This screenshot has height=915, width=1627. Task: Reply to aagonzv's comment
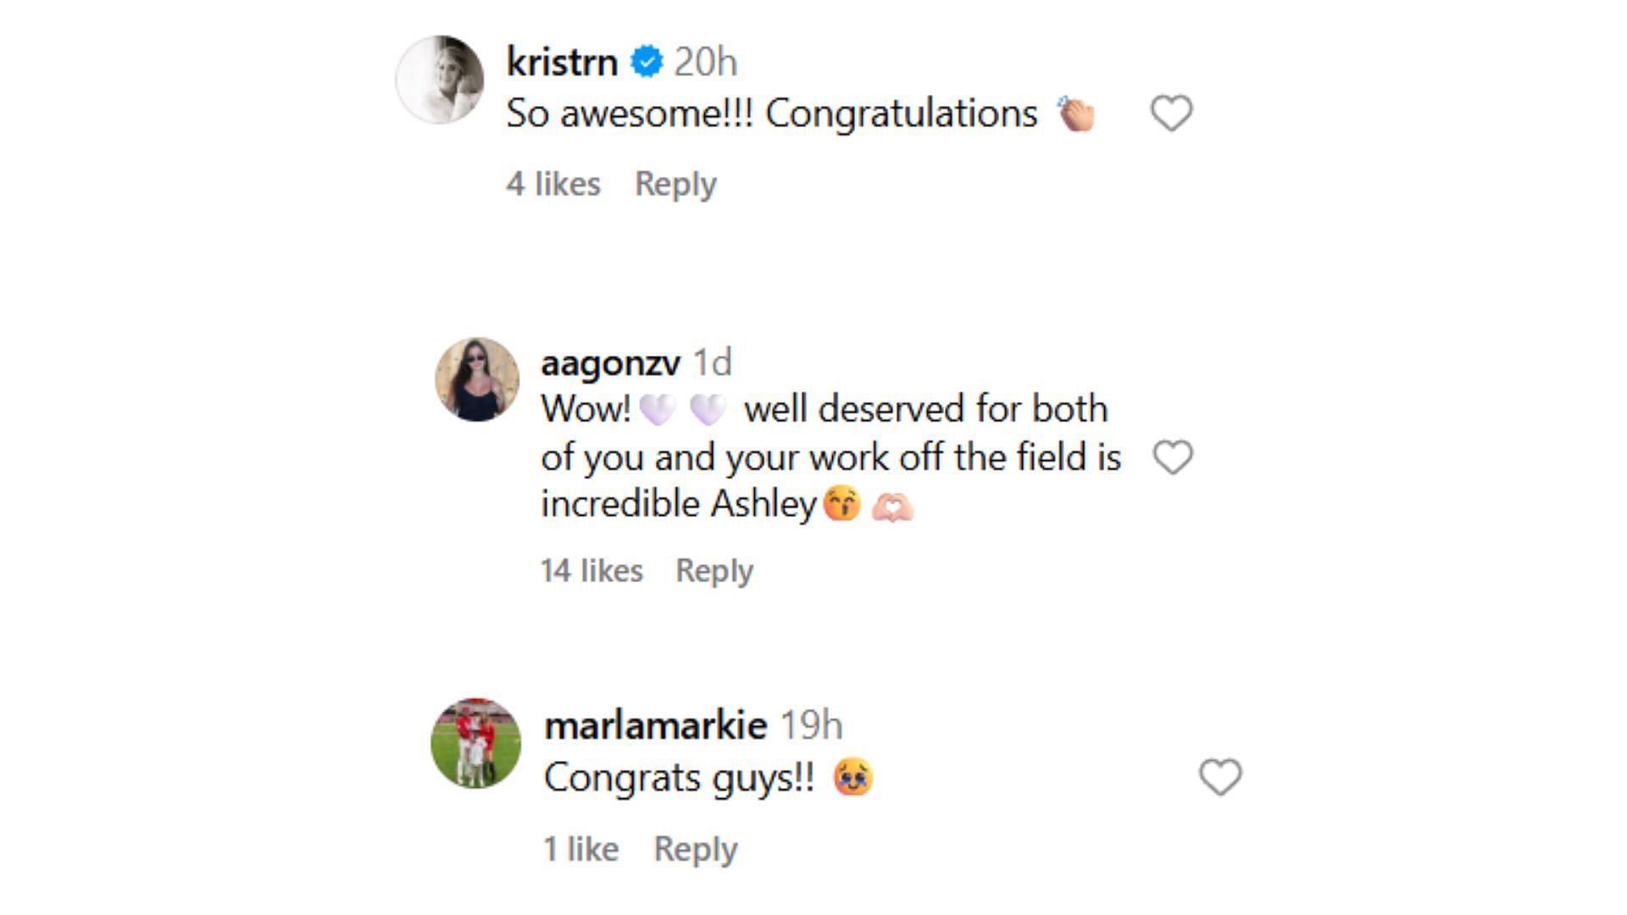[714, 570]
